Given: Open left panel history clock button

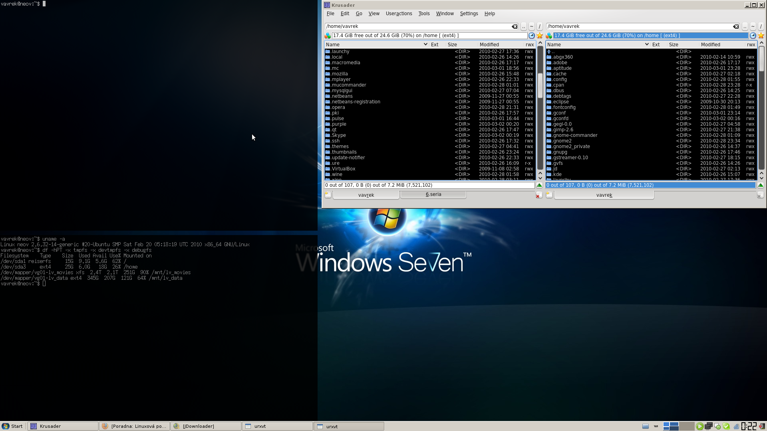Looking at the screenshot, I should [x=532, y=36].
